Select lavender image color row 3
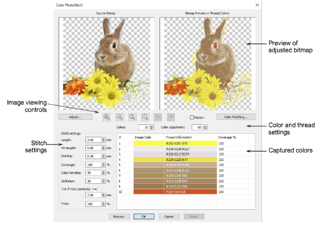 pos(149,154)
